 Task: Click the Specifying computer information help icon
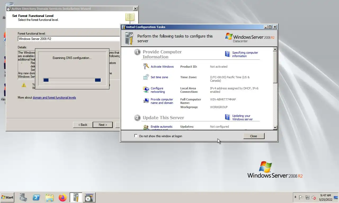pos(228,54)
